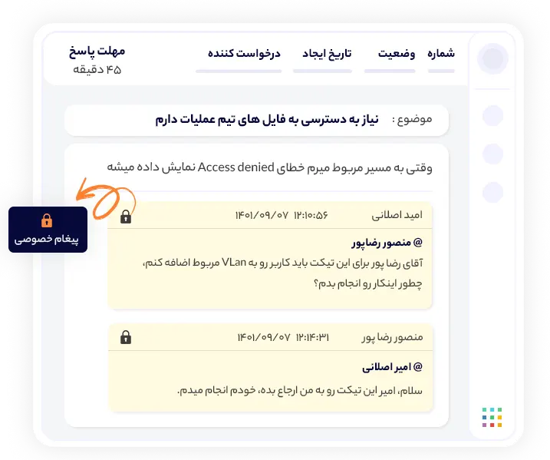
Task: Select the lowest small circle in the sidebar
Action: point(492,192)
